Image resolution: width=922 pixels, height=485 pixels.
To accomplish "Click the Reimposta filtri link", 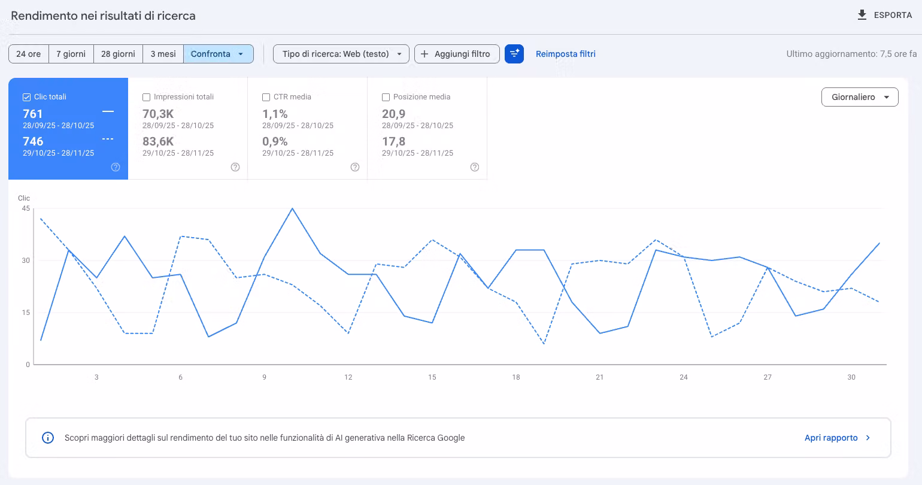I will click(566, 54).
